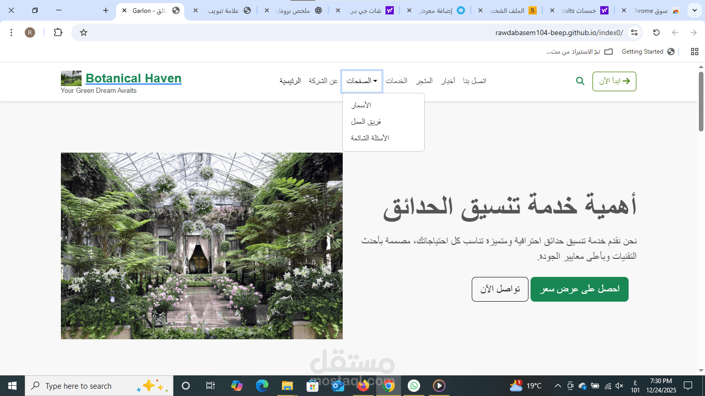Click the تواصل الآن button

click(x=500, y=289)
